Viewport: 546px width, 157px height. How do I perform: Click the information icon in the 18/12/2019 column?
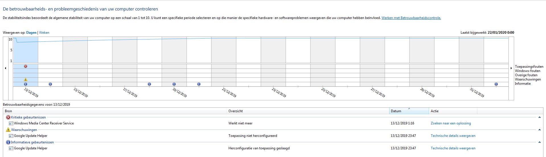149,84
